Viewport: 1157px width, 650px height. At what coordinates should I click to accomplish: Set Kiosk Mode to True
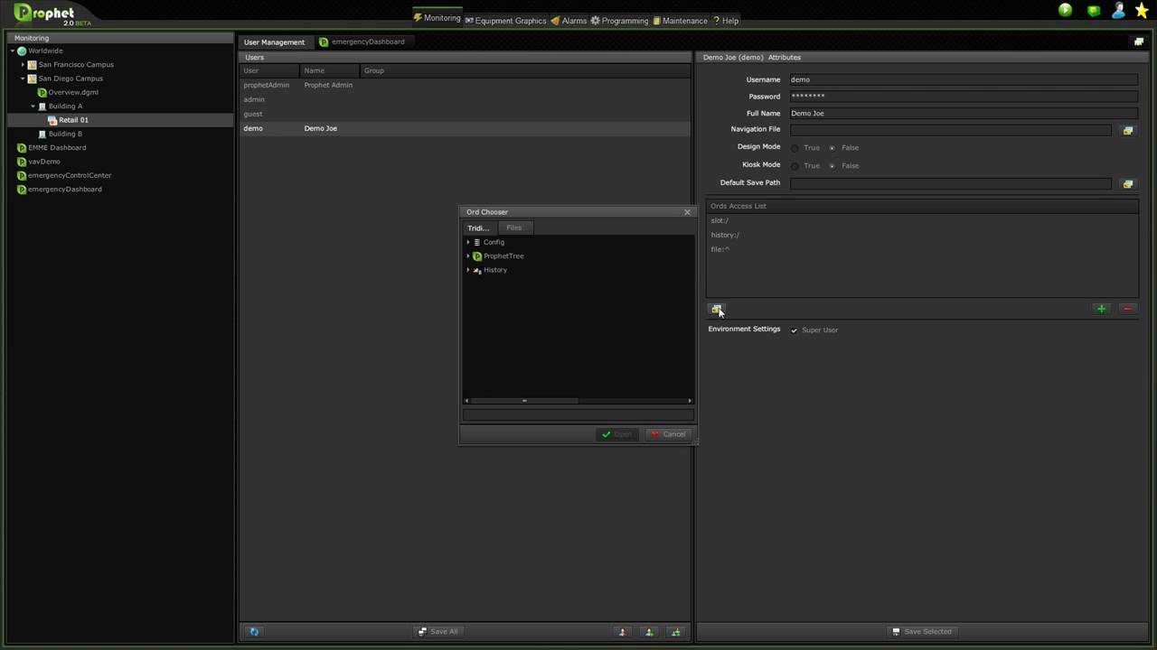tap(795, 166)
